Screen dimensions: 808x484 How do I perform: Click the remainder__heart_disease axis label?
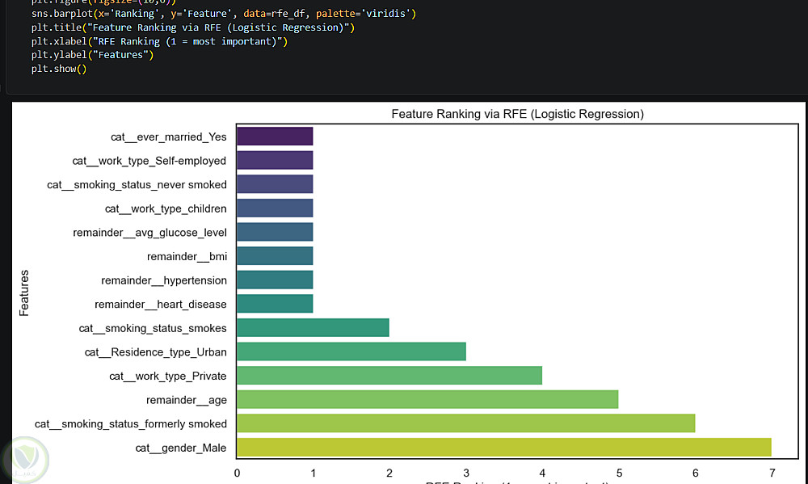point(161,305)
